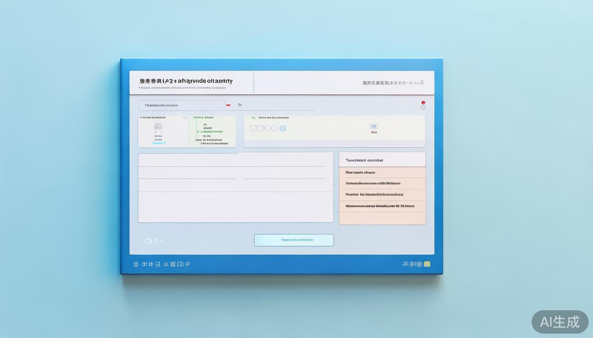Select the first circle in the circle row
This screenshot has width=593, height=338.
[x=254, y=128]
